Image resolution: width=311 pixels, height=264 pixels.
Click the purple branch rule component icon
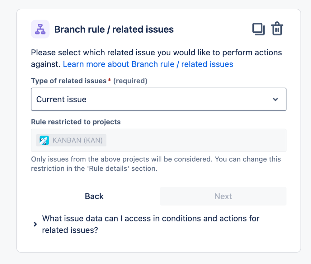tap(40, 29)
